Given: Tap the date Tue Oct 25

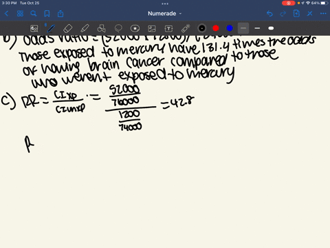Looking at the screenshot, I should pos(30,3).
